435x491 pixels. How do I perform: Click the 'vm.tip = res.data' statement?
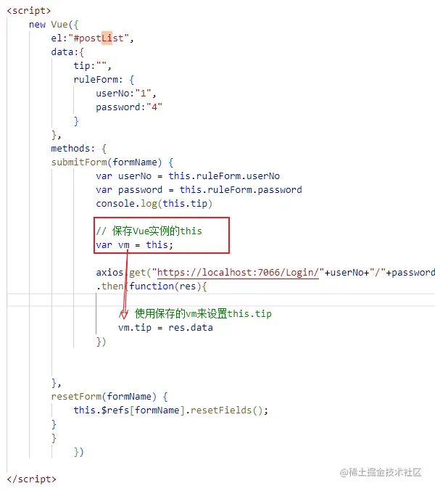[x=165, y=328]
